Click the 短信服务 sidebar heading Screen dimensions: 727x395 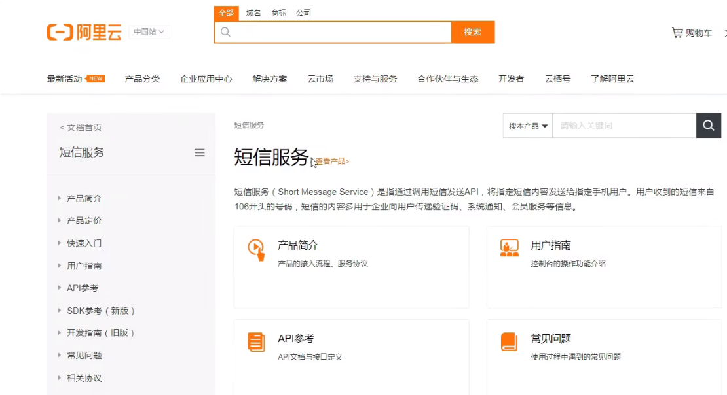[82, 152]
